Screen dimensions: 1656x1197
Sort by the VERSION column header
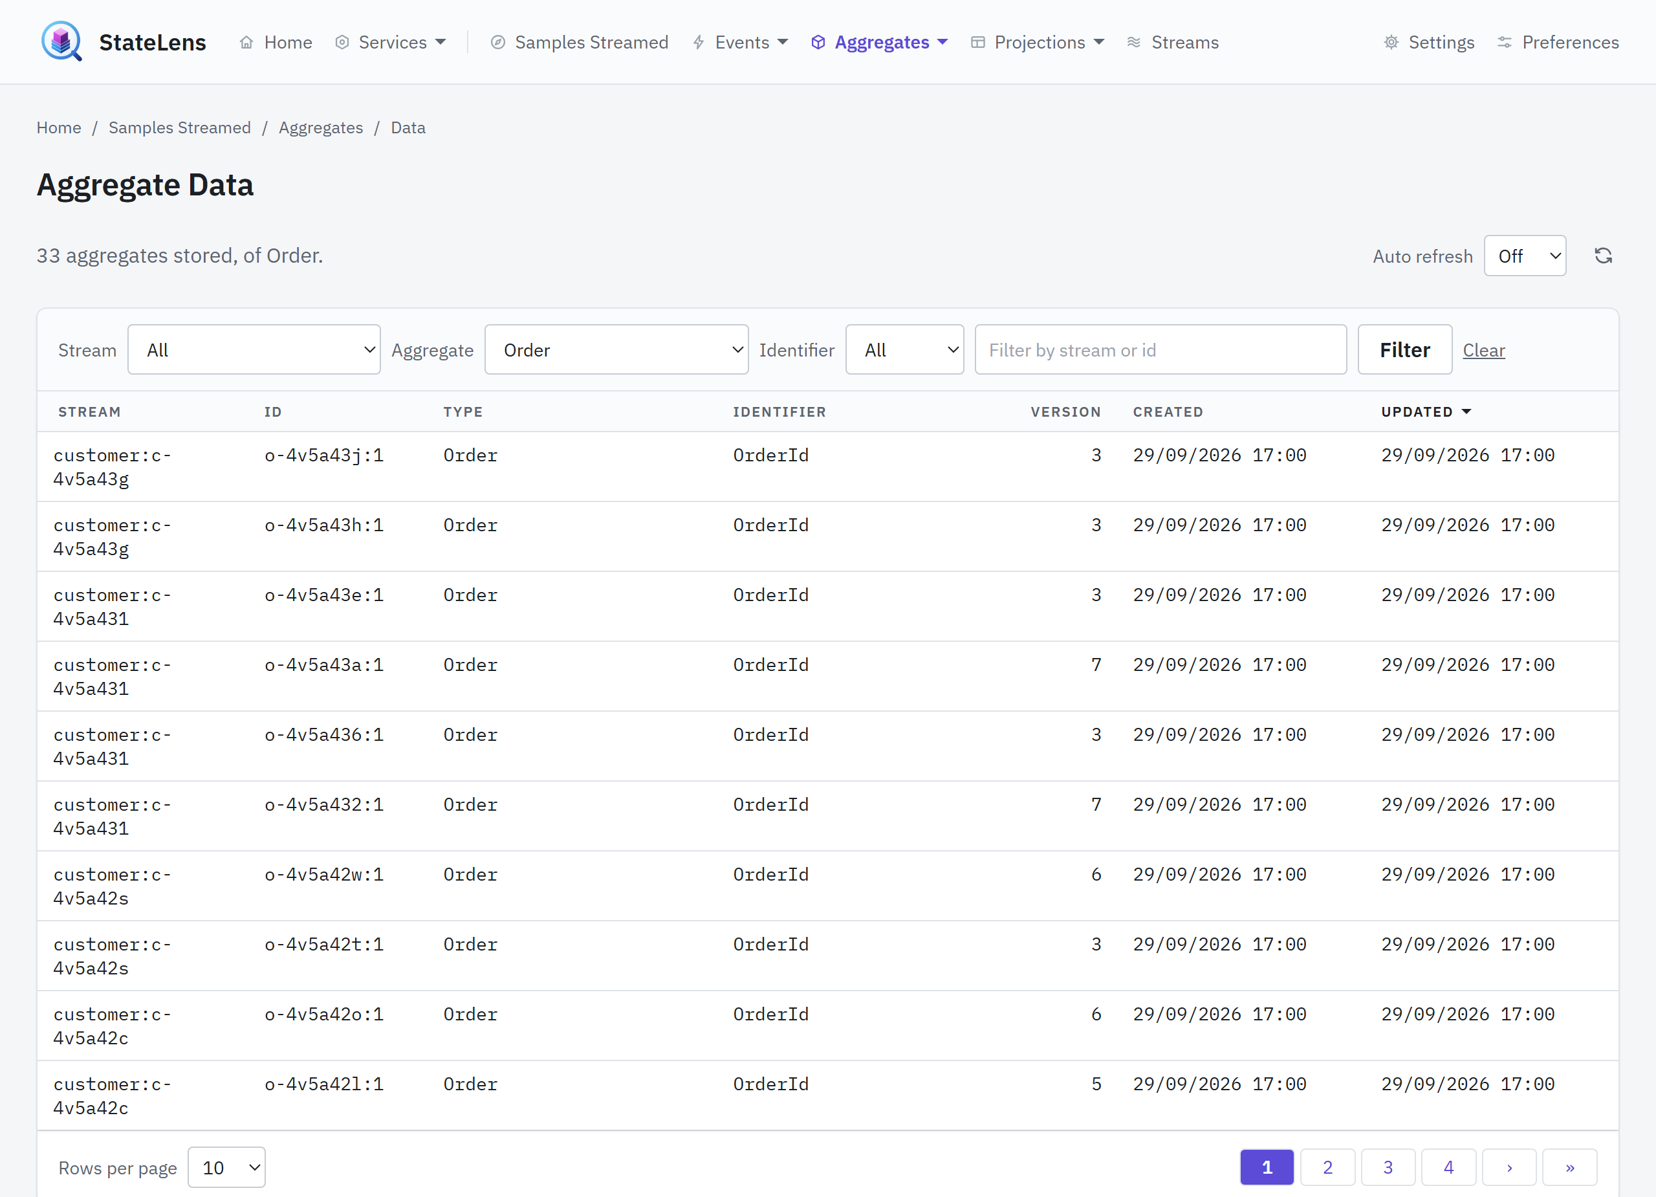[1065, 412]
